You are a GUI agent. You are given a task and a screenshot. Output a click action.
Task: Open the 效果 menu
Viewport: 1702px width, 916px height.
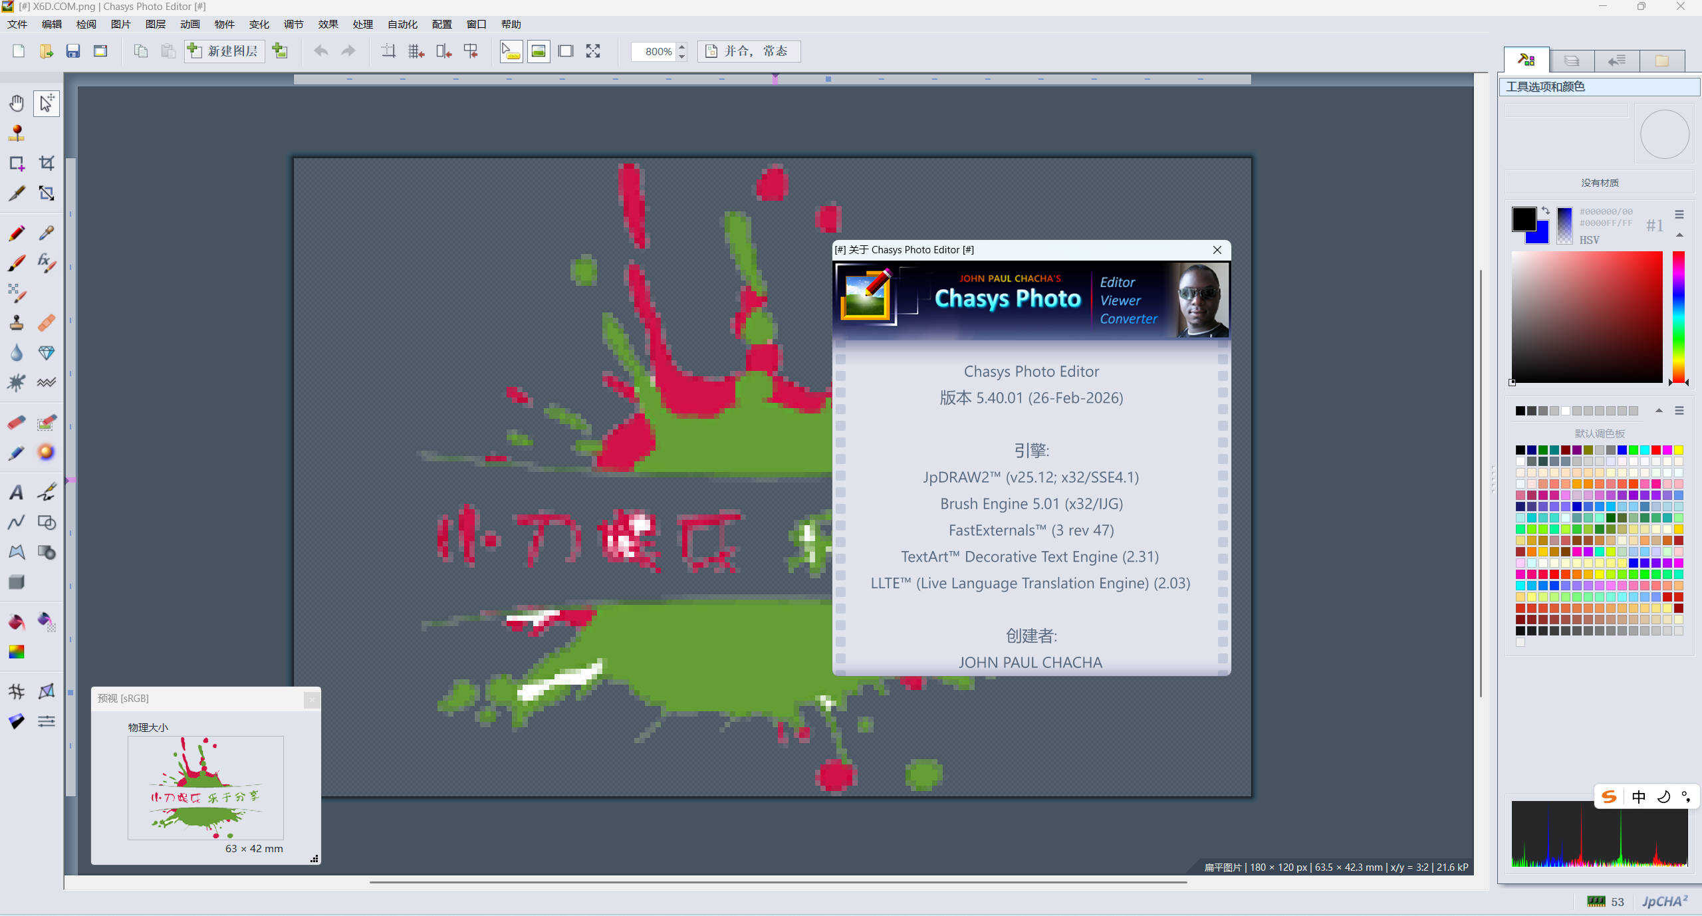[328, 24]
